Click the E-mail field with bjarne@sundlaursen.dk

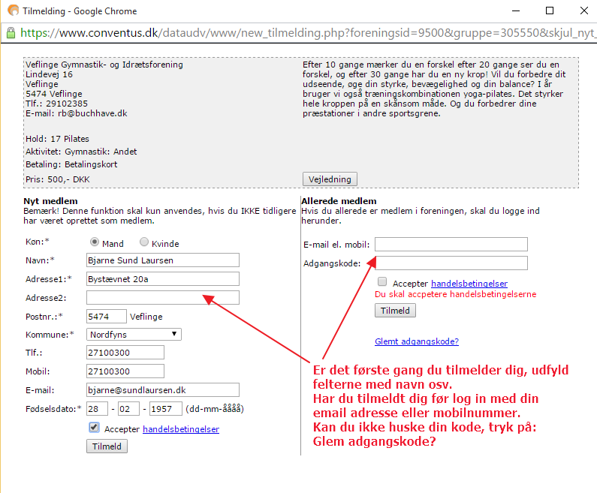point(163,390)
